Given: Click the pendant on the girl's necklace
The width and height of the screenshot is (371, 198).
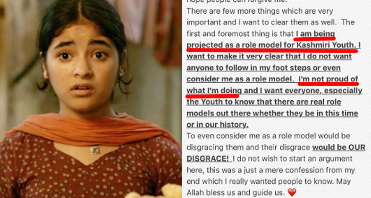Looking at the screenshot, I should (x=95, y=150).
